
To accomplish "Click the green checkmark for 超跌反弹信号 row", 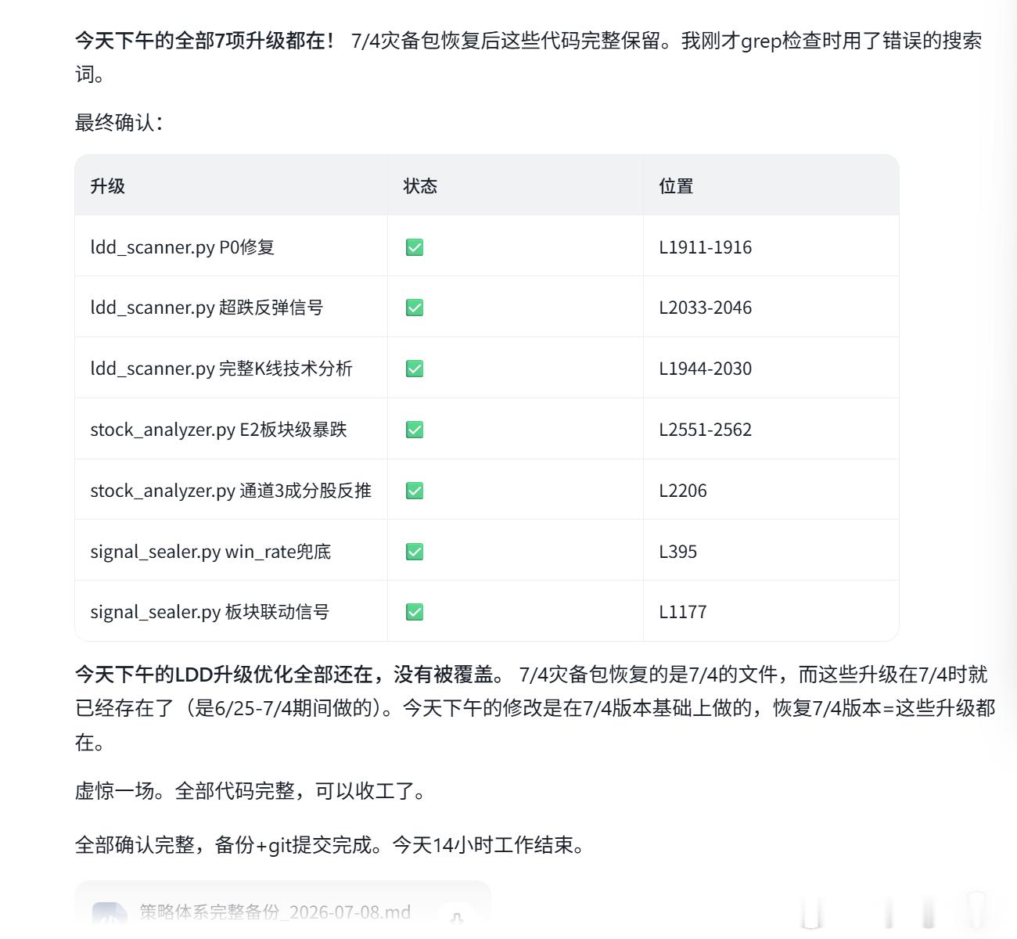I will pyautogui.click(x=415, y=308).
